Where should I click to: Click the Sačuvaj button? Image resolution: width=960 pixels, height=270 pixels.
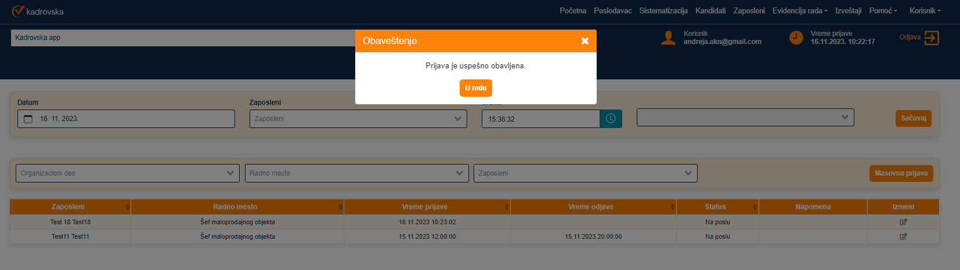click(913, 118)
